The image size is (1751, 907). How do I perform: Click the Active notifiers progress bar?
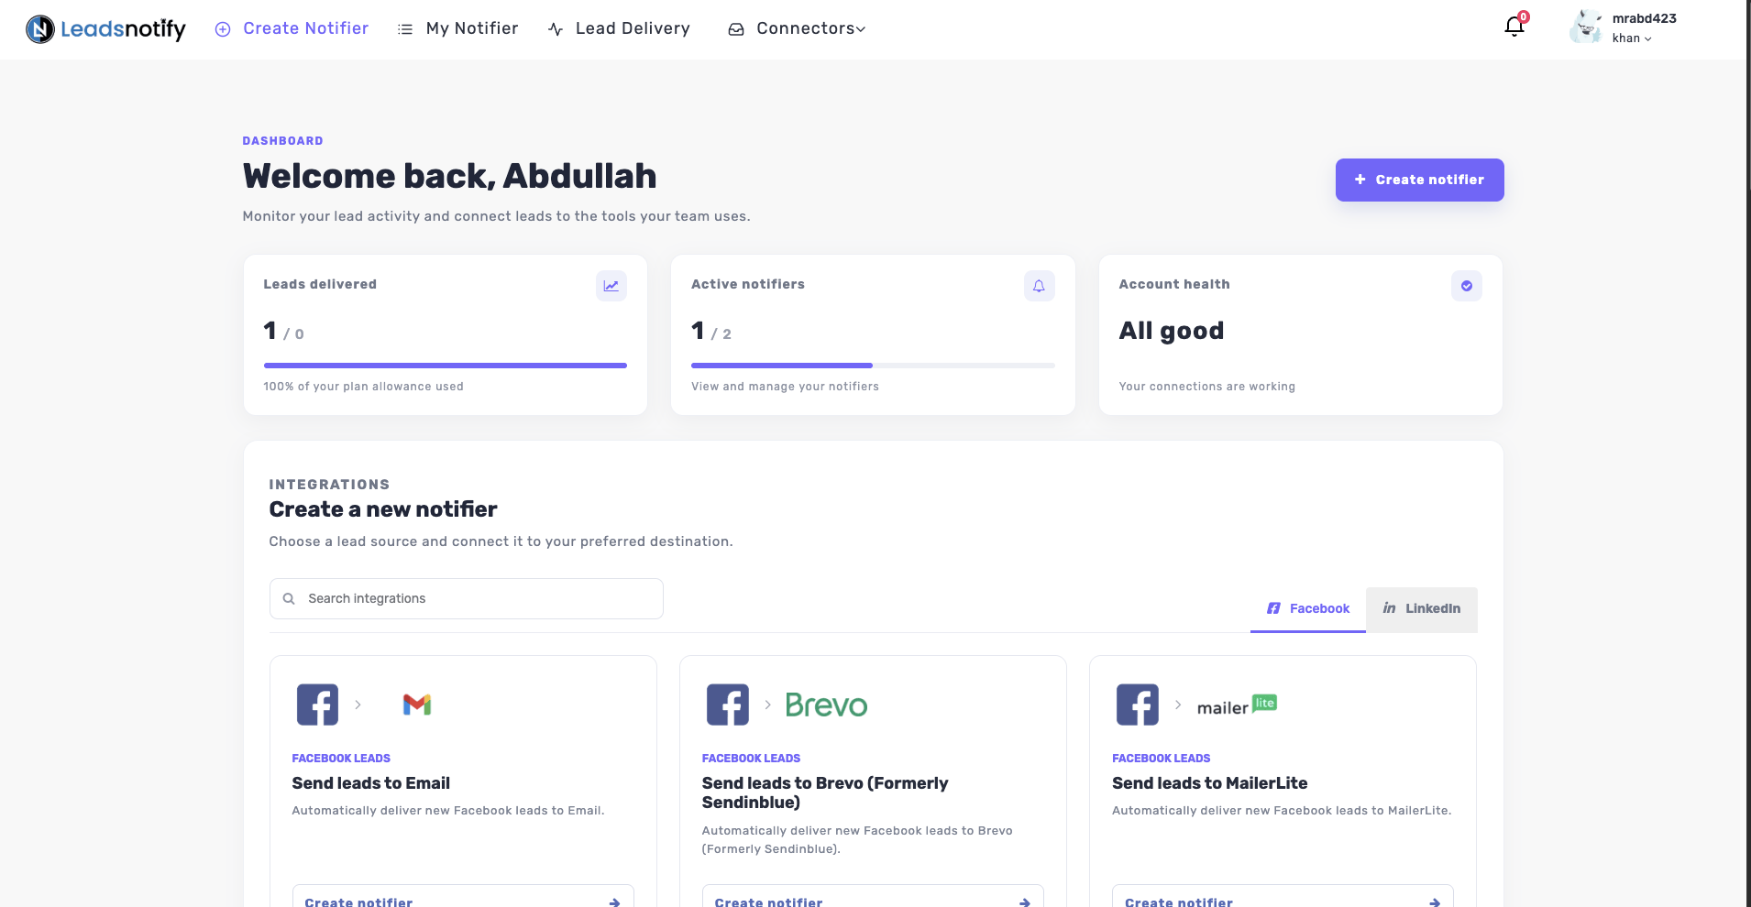[873, 366]
